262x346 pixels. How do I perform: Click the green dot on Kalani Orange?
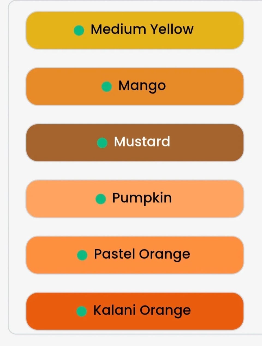tap(81, 311)
